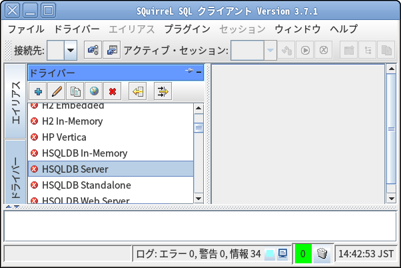
Task: Select HSQLDB Standalone driver
Action: tap(111, 185)
